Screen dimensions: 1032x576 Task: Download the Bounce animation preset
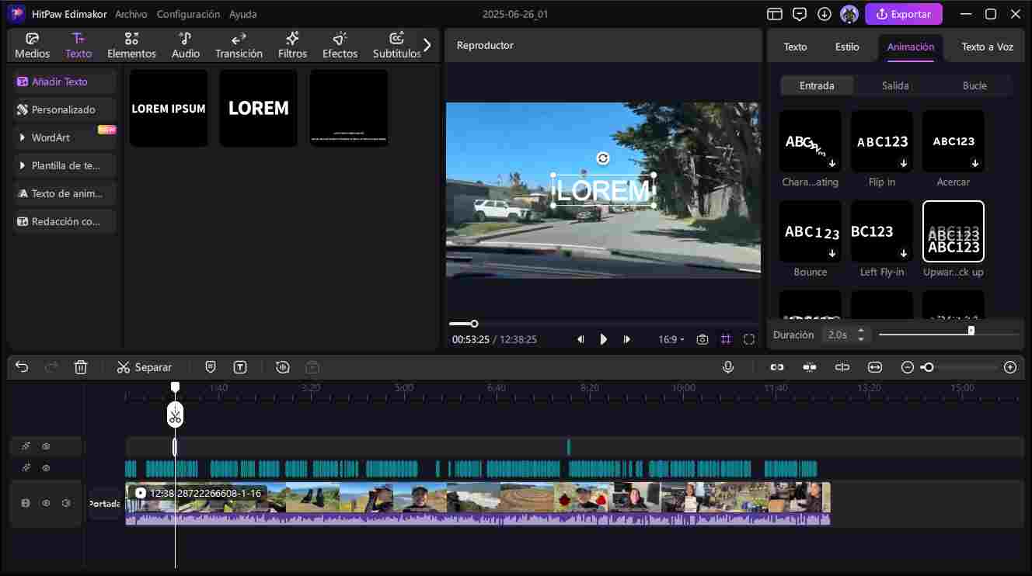coord(832,254)
